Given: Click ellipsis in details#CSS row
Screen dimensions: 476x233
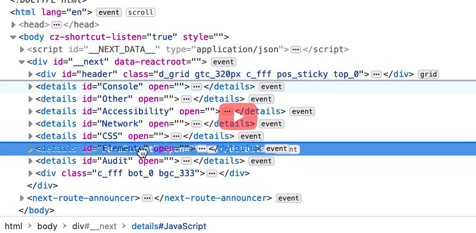Looking at the screenshot, I should click(x=176, y=136).
